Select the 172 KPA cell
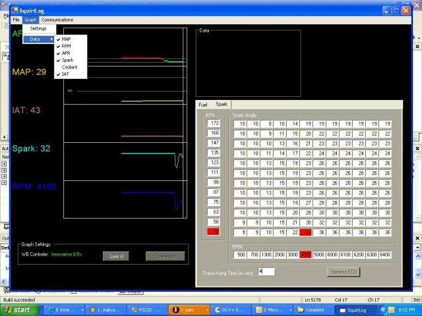The image size is (422, 316). click(x=214, y=123)
